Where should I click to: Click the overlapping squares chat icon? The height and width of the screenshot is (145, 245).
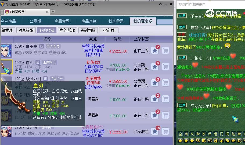click(x=227, y=141)
